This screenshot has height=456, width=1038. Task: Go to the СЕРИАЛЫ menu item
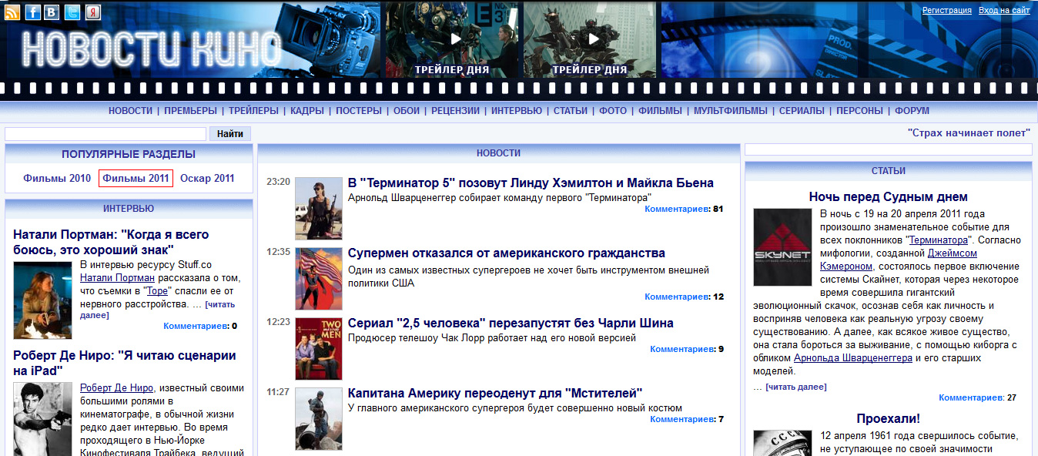[802, 111]
